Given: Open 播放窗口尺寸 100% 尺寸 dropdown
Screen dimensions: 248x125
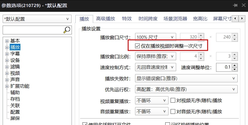Looking at the screenshot, I should tap(155, 37).
